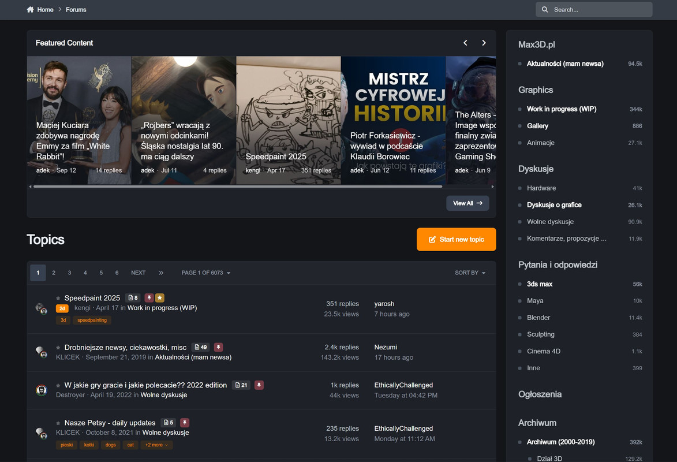The width and height of the screenshot is (677, 462).
Task: Click carousel scrollbar left arrow
Action: tap(30, 187)
